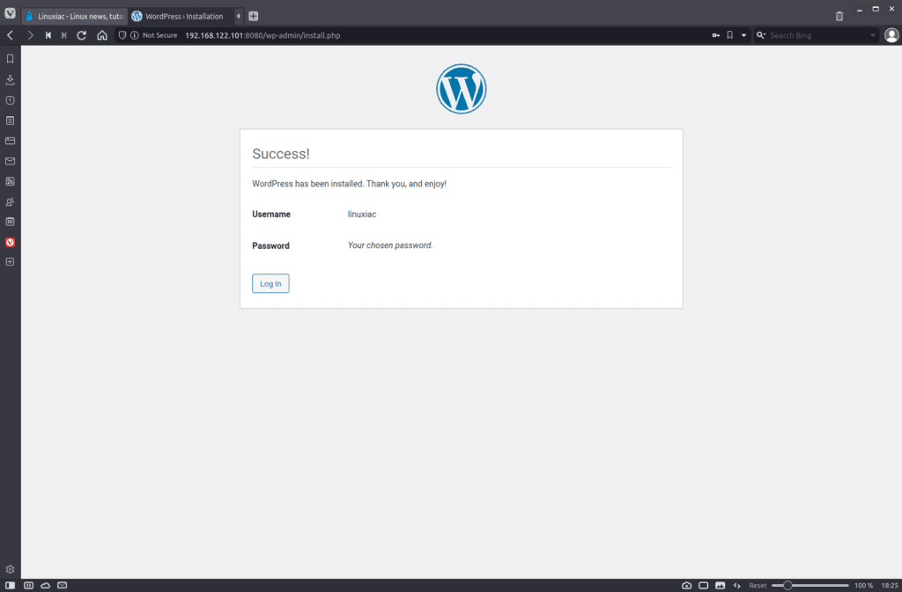Image resolution: width=902 pixels, height=592 pixels.
Task: Open the Contacts panel
Action: (x=10, y=201)
